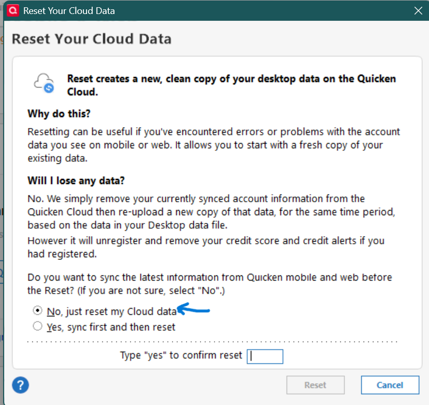Viewport: 429px width, 405px height.
Task: Click the 'Type "yes" to confirm reset' label
Action: (181, 355)
